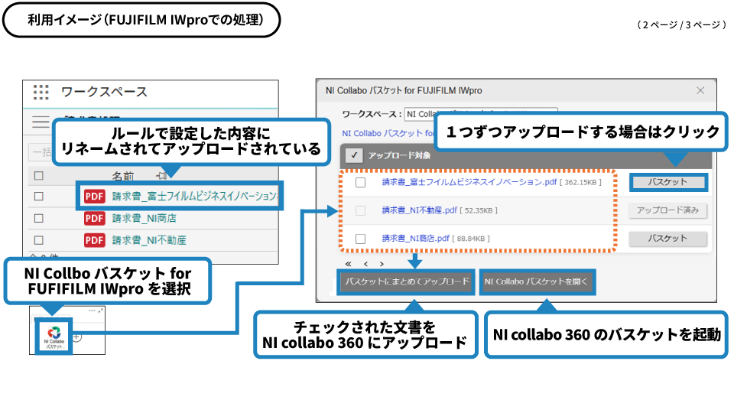This screenshot has width=734, height=413.
Task: Click PDF icon of 請求書_富士フイルムビジネスイノベーション in workspace
Action: pyautogui.click(x=95, y=197)
